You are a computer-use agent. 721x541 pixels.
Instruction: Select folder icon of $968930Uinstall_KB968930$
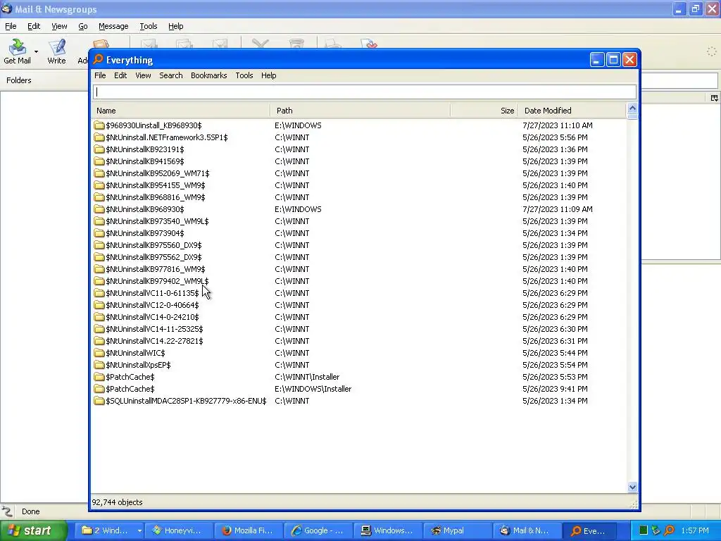pos(99,125)
